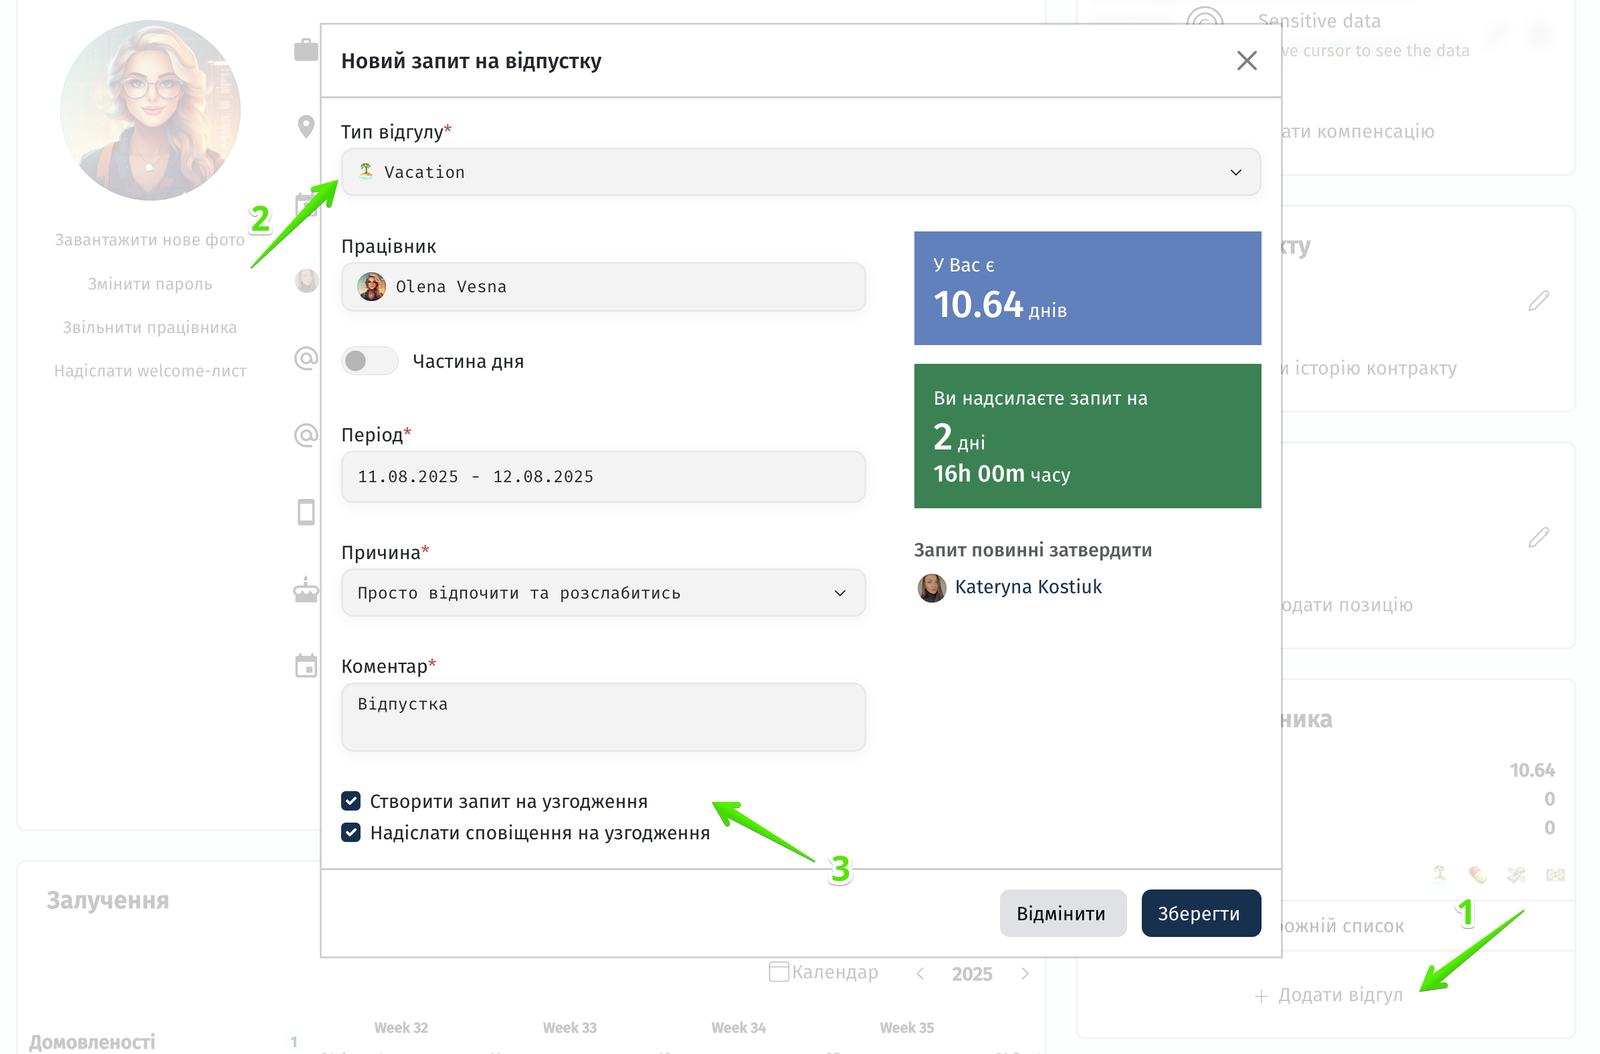Click the second @ email icon
1600x1054 pixels.
coord(306,435)
